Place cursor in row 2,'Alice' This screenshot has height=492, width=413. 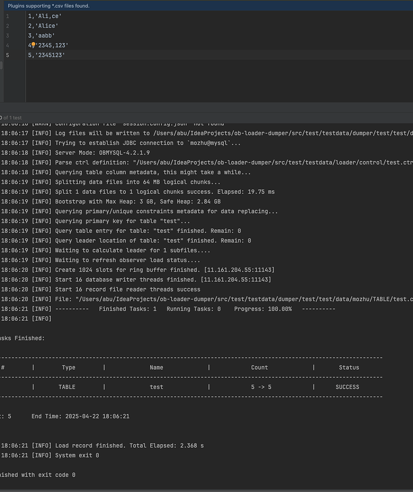43,26
